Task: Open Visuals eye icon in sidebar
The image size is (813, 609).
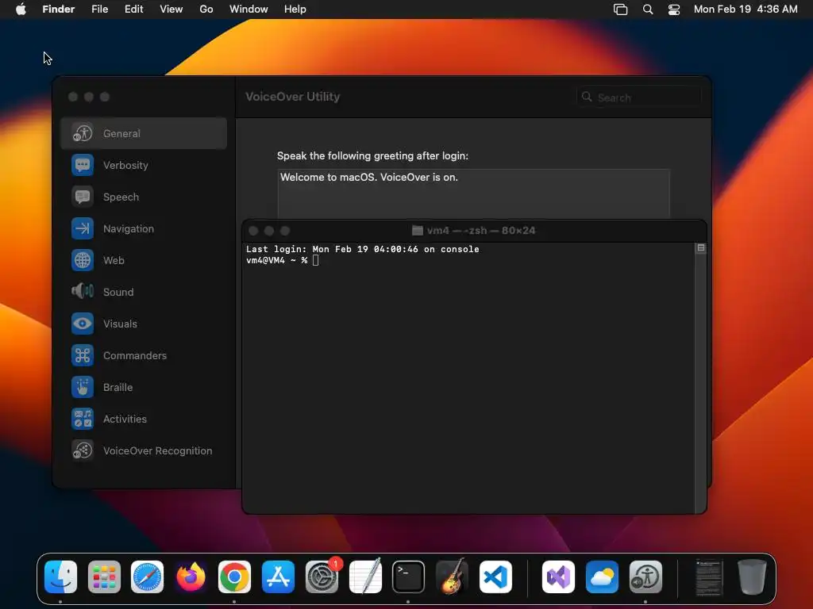Action: tap(83, 324)
